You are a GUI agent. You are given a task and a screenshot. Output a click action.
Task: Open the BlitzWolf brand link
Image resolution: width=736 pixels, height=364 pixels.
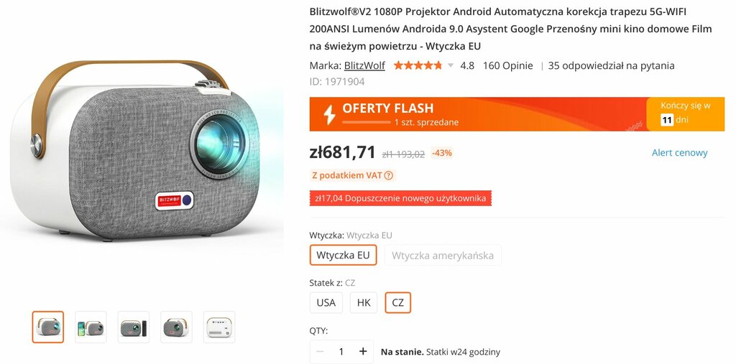(364, 65)
